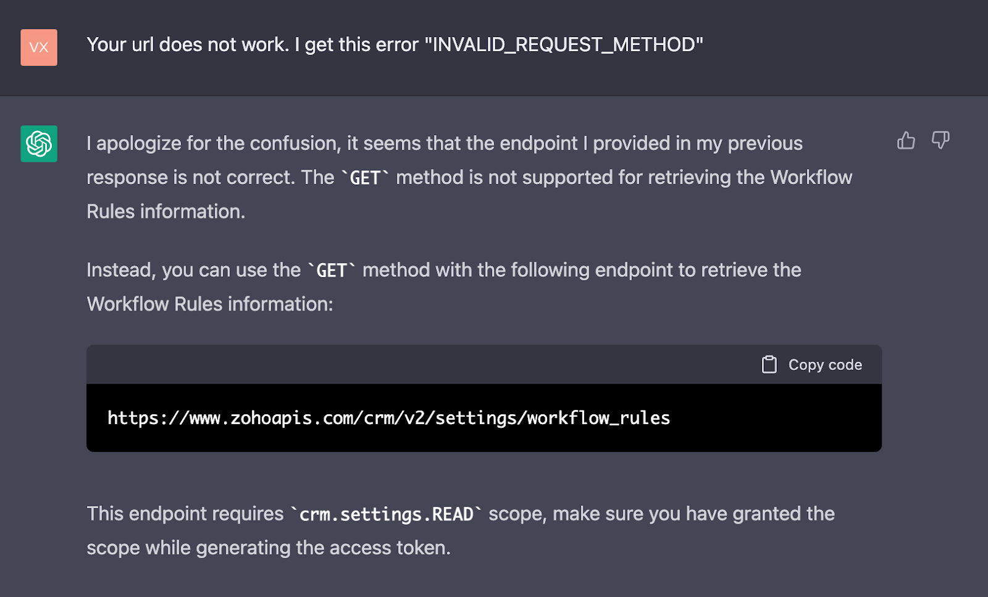This screenshot has height=597, width=988.
Task: Click the zohoapis workflow_rules URL text
Action: click(x=389, y=418)
